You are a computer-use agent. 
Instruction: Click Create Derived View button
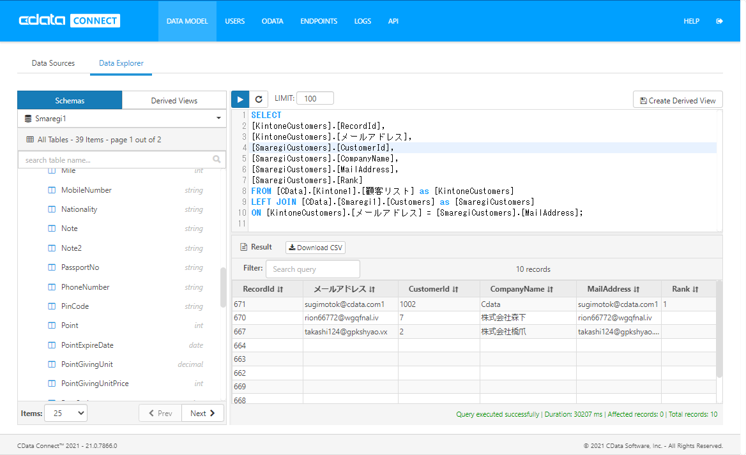click(678, 100)
